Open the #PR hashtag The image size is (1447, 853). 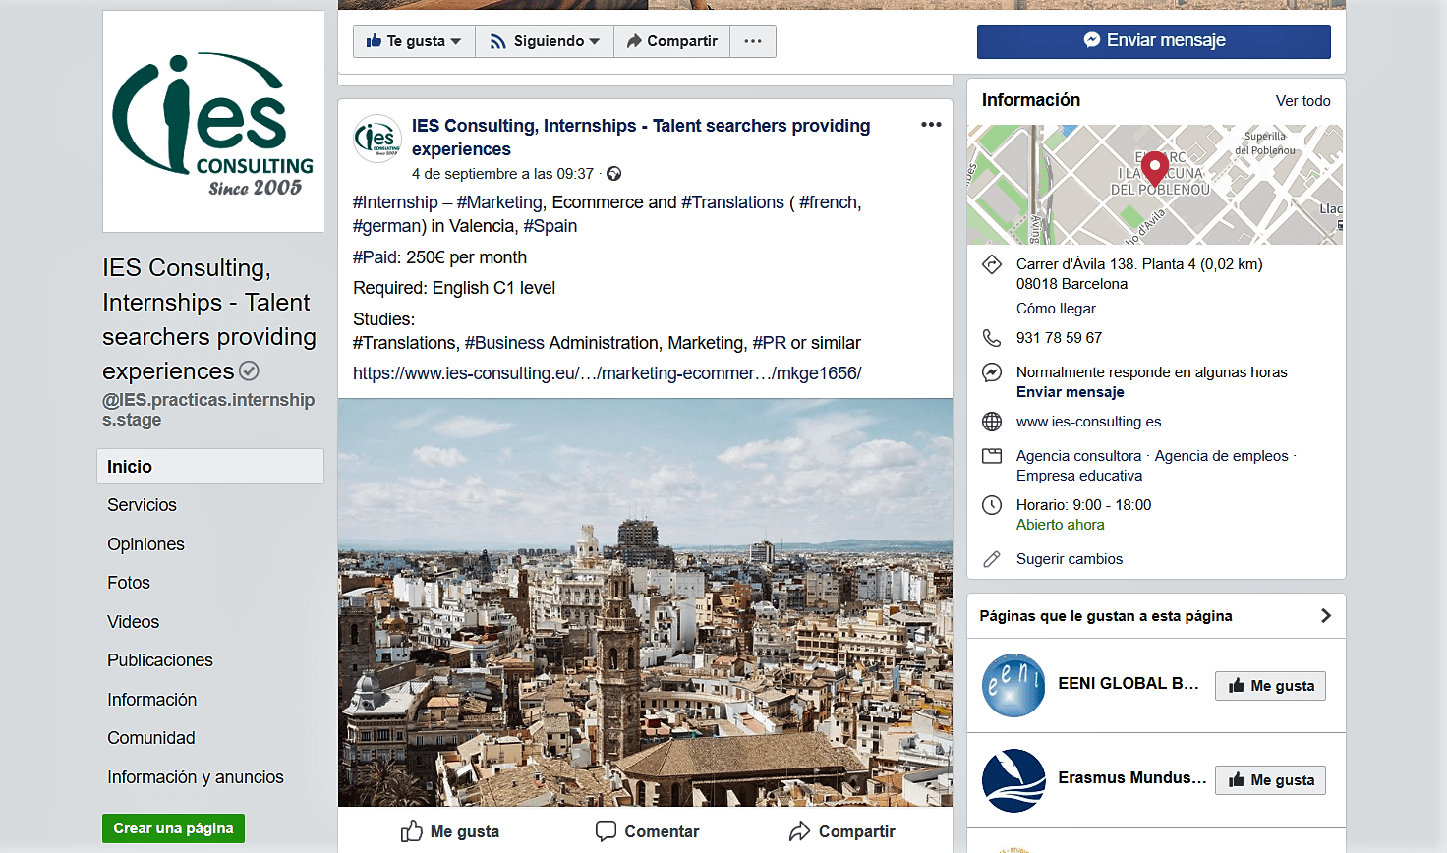click(770, 343)
